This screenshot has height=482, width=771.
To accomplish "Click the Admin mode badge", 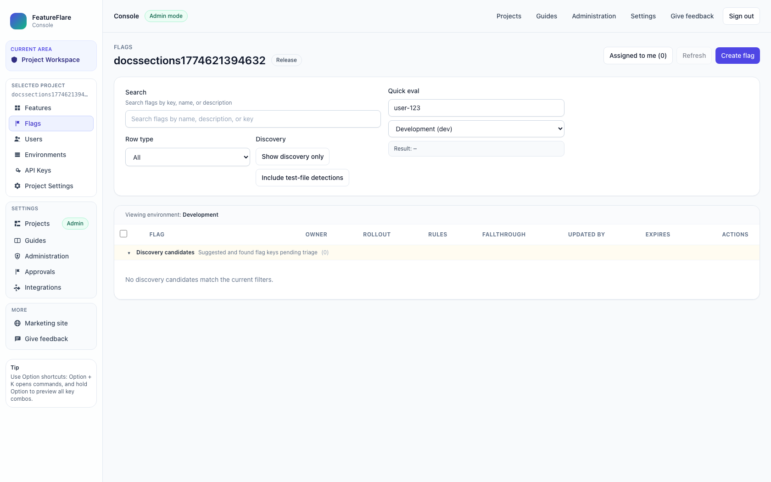I will 166,16.
